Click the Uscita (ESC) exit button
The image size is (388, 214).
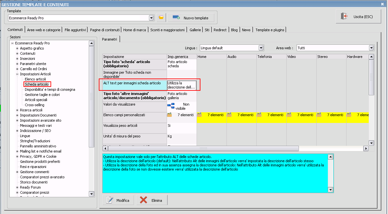tap(358, 17)
